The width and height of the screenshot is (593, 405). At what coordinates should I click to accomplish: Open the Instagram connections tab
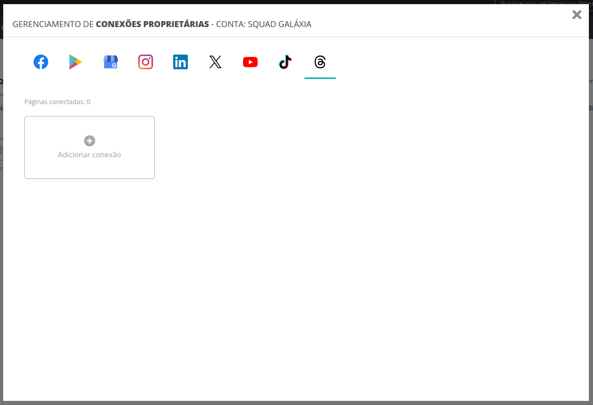point(146,62)
